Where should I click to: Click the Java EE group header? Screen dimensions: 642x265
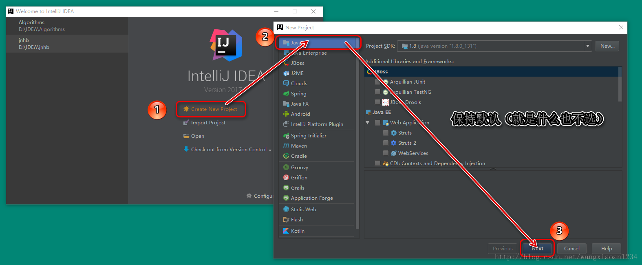(x=382, y=113)
